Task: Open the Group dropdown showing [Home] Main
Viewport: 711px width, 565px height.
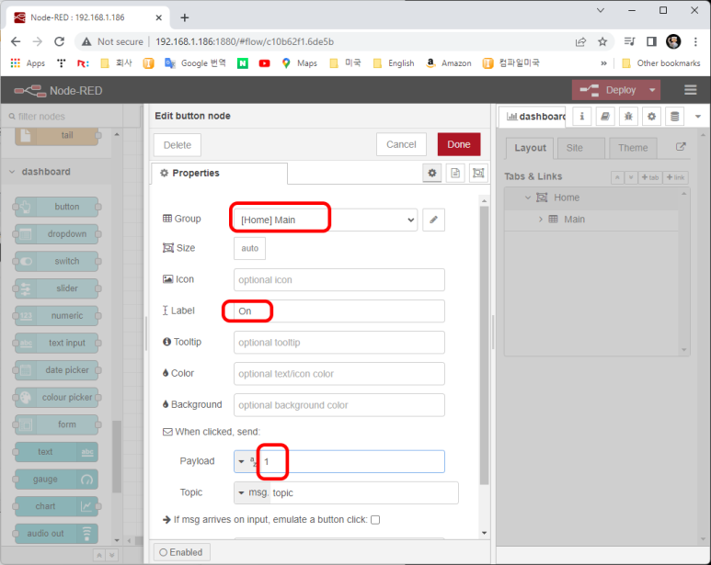Action: (326, 220)
